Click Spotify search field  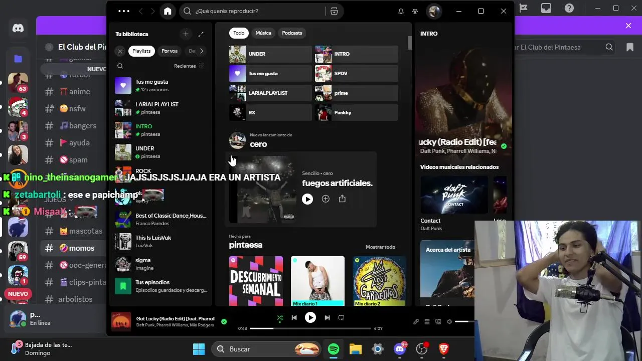pos(252,11)
